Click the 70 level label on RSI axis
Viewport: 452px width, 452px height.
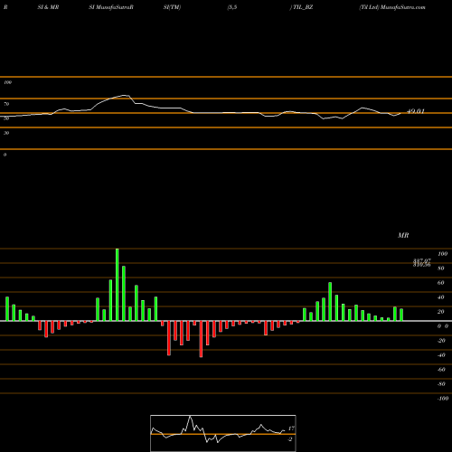6,104
